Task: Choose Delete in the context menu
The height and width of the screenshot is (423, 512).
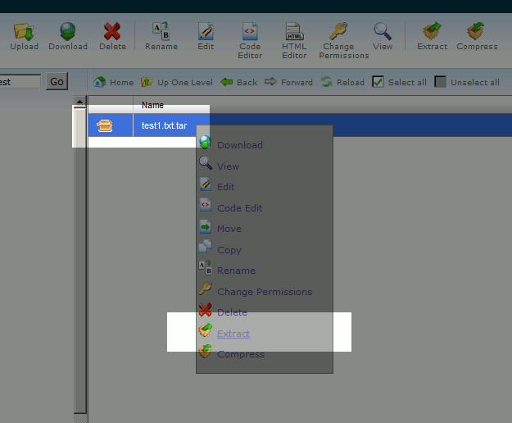Action: [x=232, y=312]
